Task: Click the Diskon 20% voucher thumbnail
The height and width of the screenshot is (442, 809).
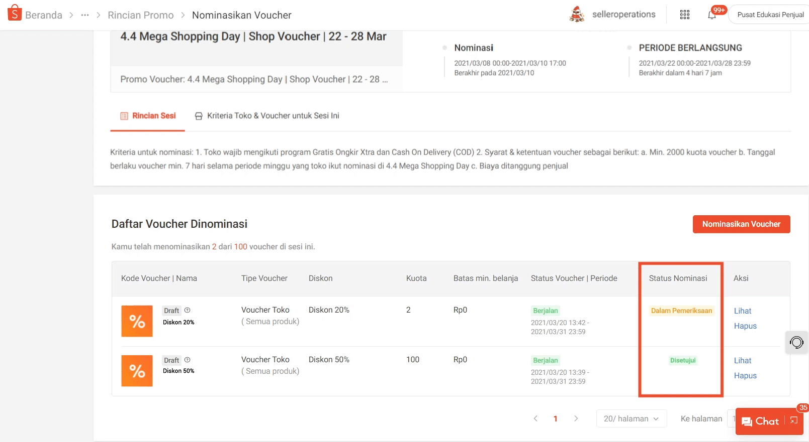Action: [x=137, y=321]
